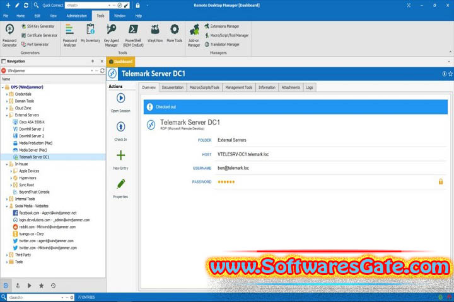Viewport: 454px width, 302px height.
Task: Open the Documentation tab
Action: pyautogui.click(x=173, y=87)
